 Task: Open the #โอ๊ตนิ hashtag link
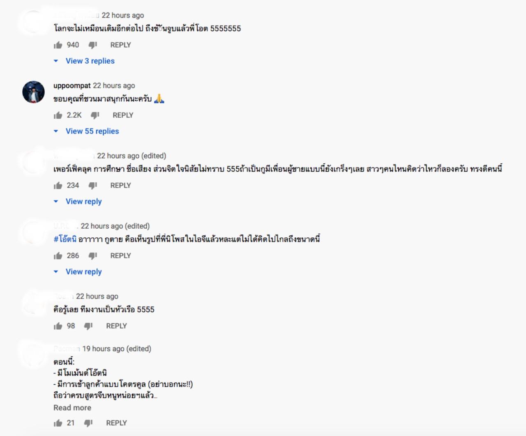pos(65,239)
